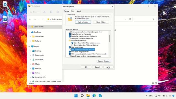
Task: Select Local Disk (C:) in navigation pane
Action: click(40, 77)
